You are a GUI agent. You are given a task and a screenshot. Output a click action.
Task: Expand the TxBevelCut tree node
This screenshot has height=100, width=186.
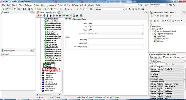pos(41,75)
